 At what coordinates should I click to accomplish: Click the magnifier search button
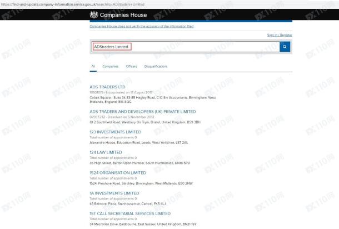coord(285,47)
